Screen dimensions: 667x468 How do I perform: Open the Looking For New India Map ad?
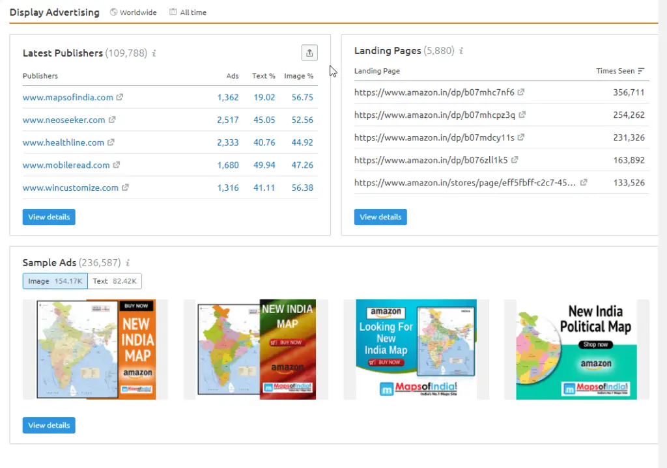416,350
